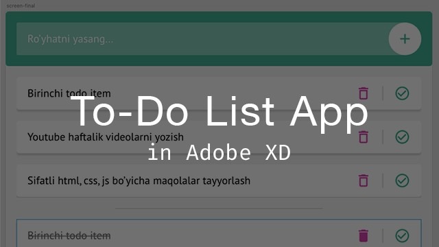
Task: Select 'Sifatli html, css, js bo'yicha' text
Action: click(x=88, y=181)
